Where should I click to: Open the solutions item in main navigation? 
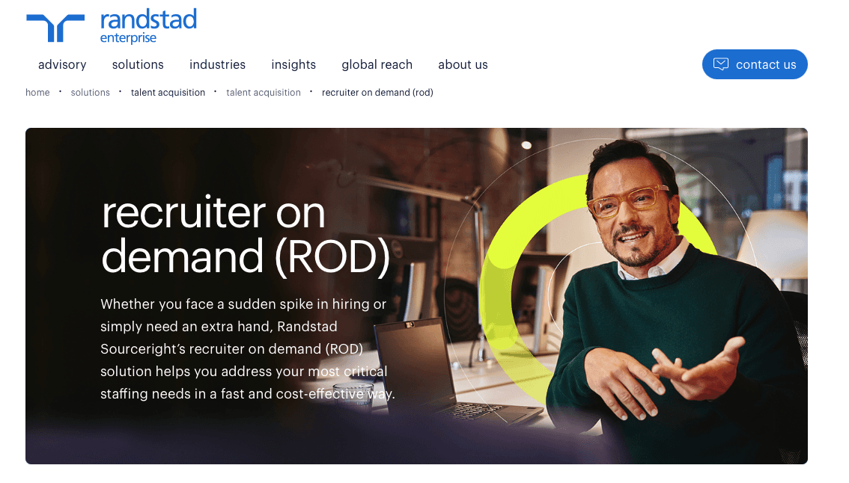[138, 65]
